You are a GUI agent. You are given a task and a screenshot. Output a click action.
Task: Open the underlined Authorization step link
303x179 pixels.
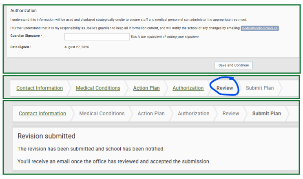[188, 88]
